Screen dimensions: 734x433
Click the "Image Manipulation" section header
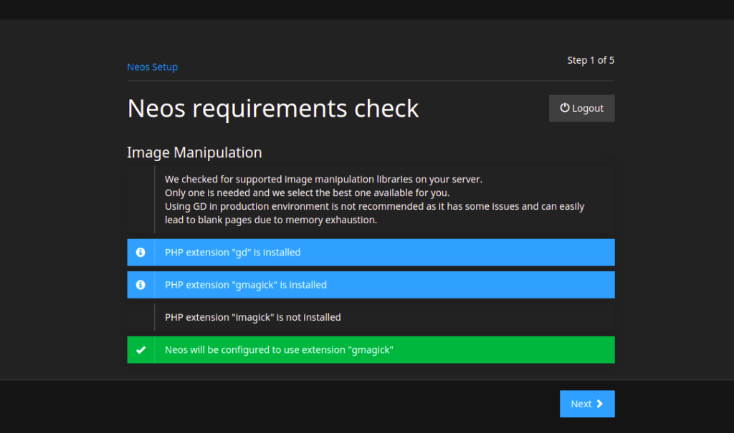[194, 152]
